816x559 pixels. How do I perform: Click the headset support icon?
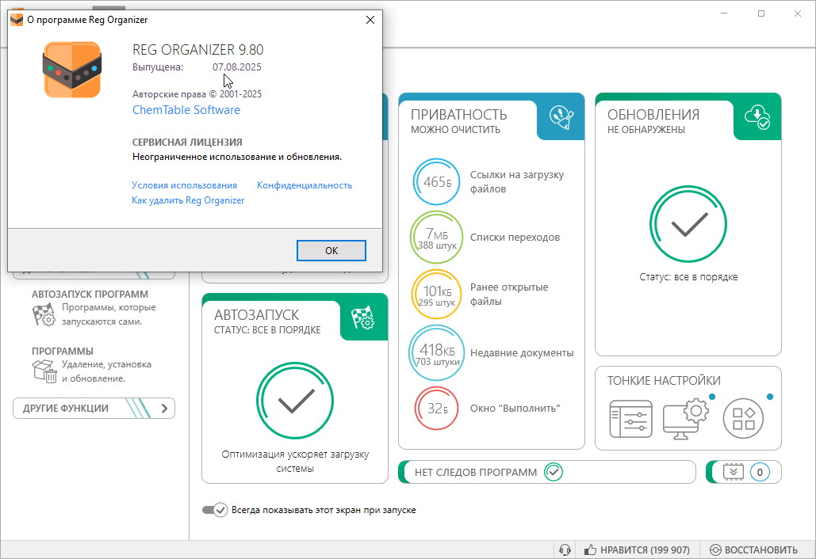tap(565, 549)
